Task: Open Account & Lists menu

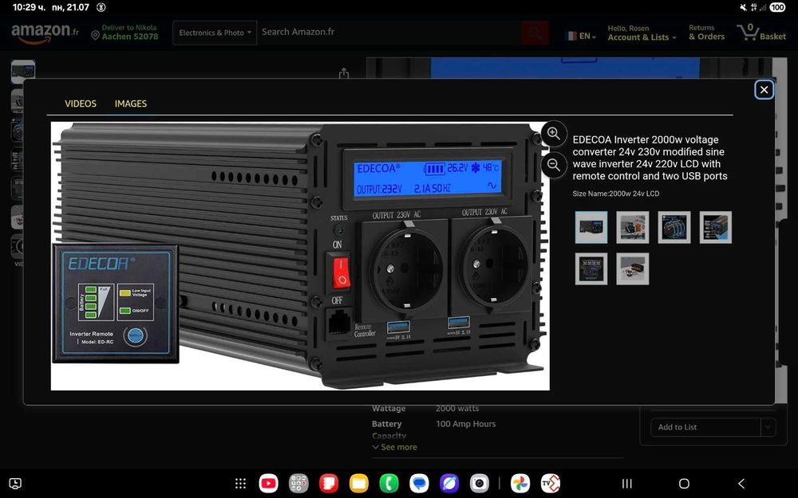Action: (x=642, y=33)
